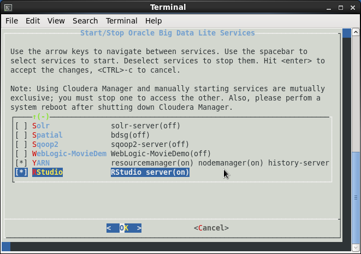The image size is (361, 254).
Task: Click the Cancel button
Action: (211, 228)
